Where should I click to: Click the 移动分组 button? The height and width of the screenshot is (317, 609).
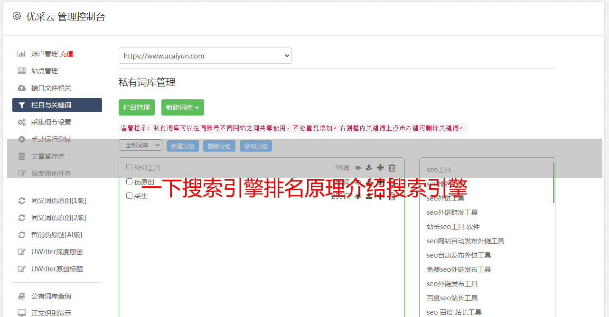256,146
